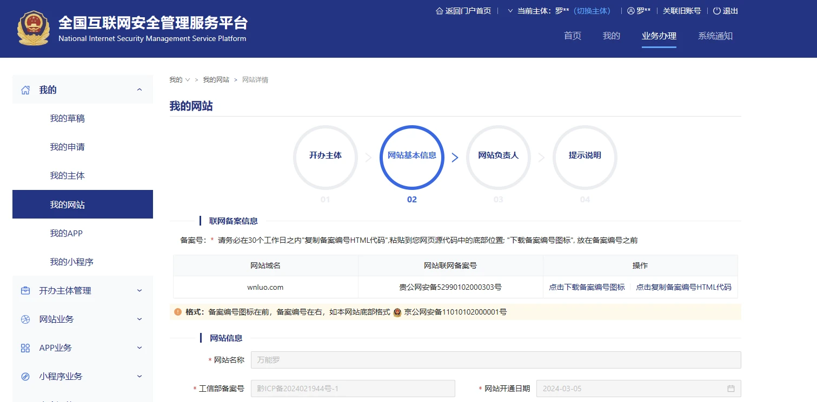Open the 当前主体 dropdown arrow in header
This screenshot has width=817, height=402.
(x=510, y=11)
